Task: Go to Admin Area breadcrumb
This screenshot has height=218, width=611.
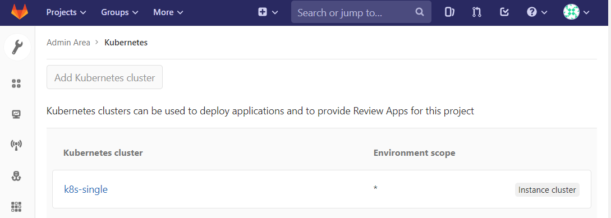Action: [x=68, y=43]
